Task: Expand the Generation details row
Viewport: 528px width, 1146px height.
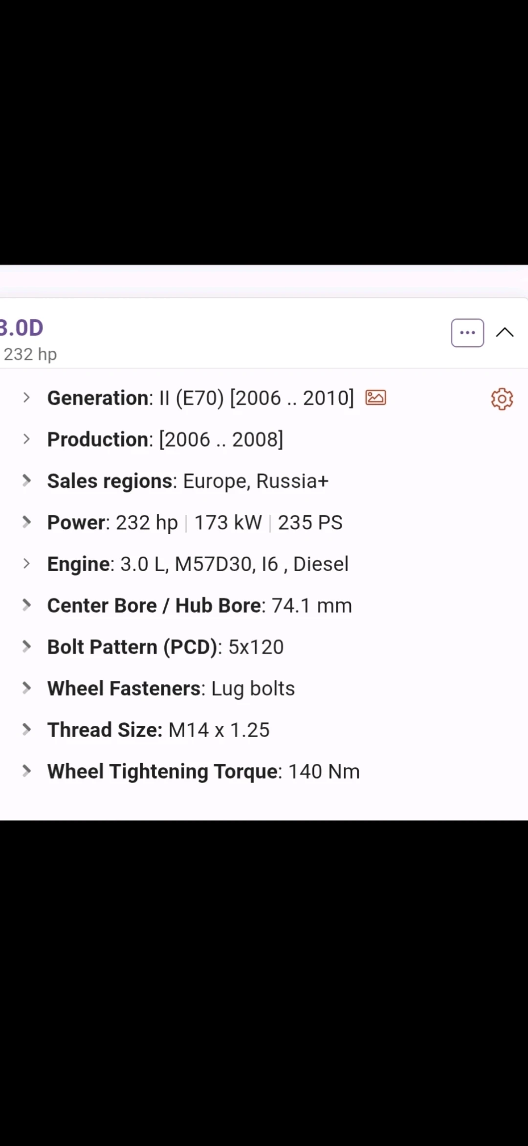Action: (26, 398)
